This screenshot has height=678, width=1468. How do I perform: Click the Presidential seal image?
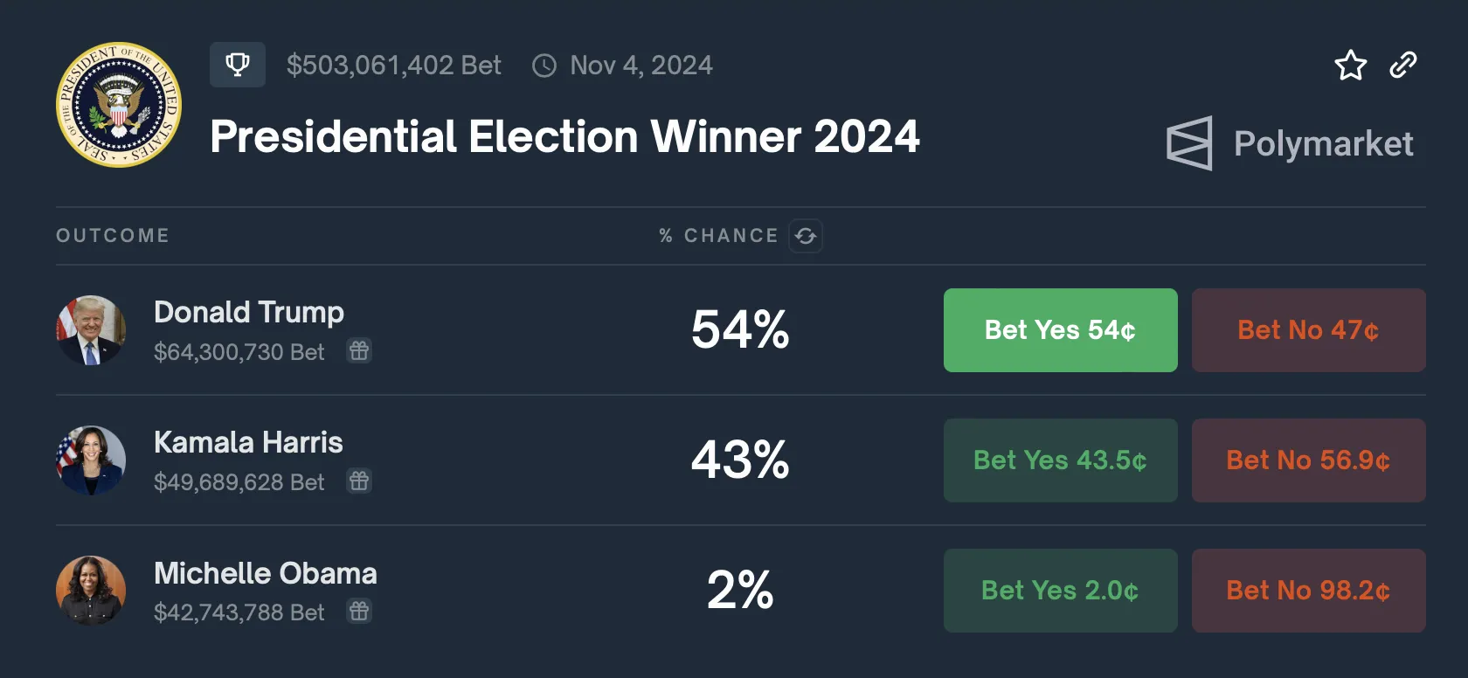(x=119, y=105)
